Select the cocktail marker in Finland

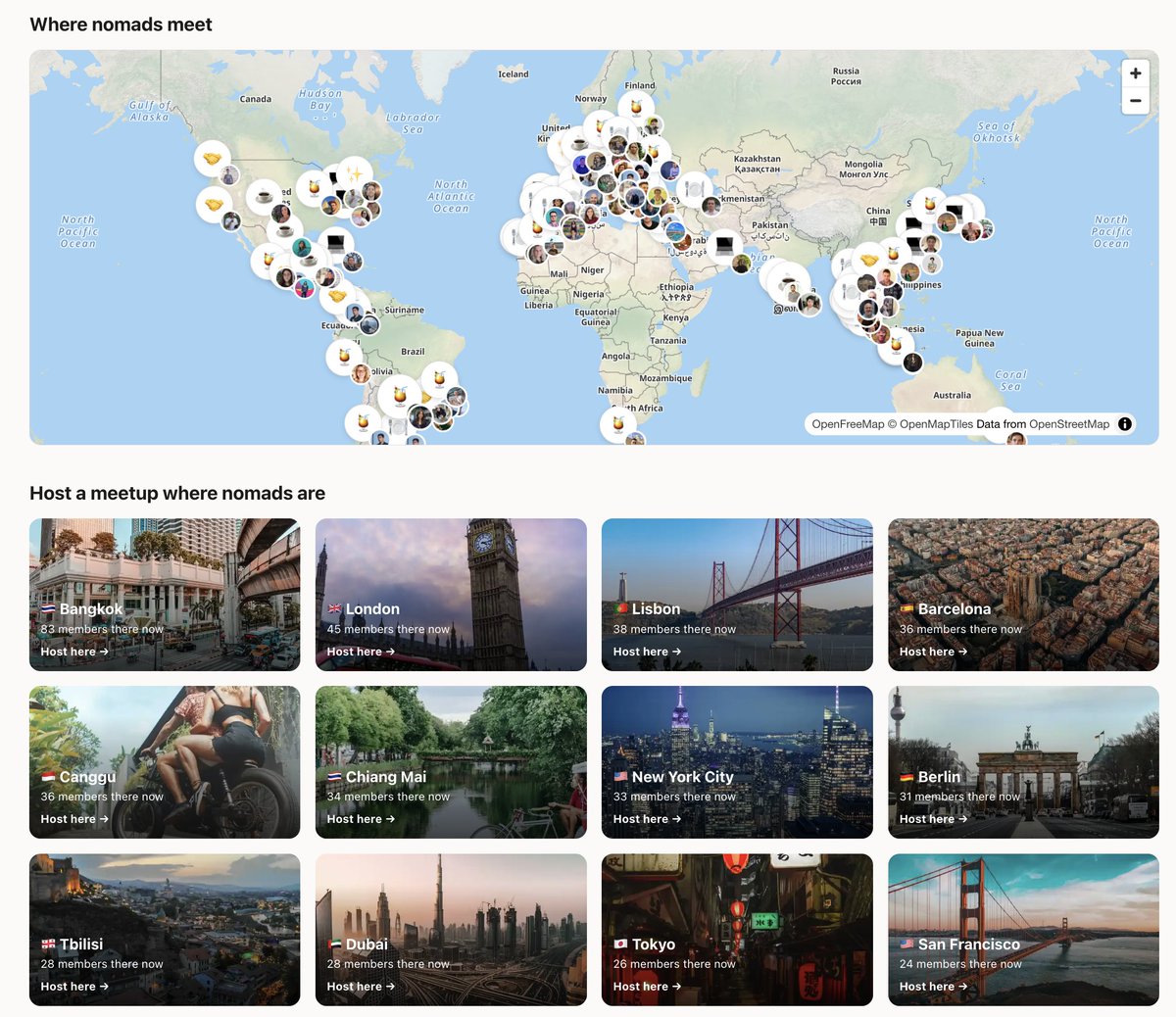pyautogui.click(x=636, y=108)
